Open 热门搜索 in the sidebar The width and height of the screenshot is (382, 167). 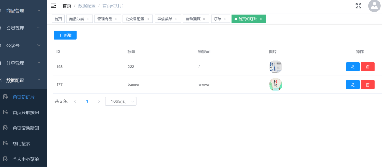(x=21, y=144)
